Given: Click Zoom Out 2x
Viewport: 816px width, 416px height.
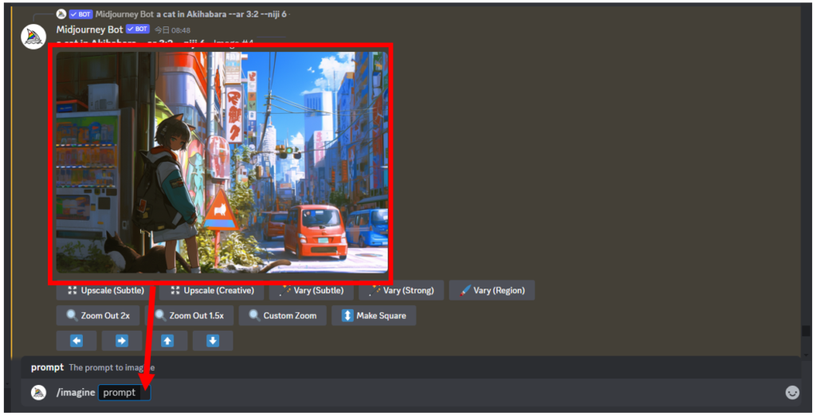Looking at the screenshot, I should [98, 316].
